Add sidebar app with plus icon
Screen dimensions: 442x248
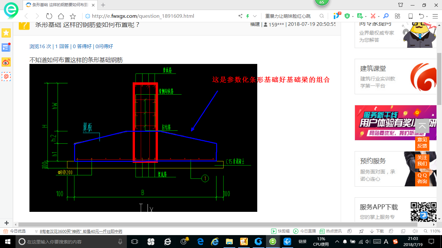tap(6, 223)
